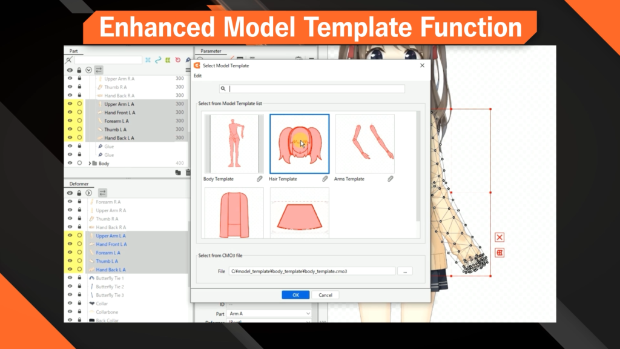Click the circled chevron in the Deformer toolbar
620x349 pixels.
88,193
